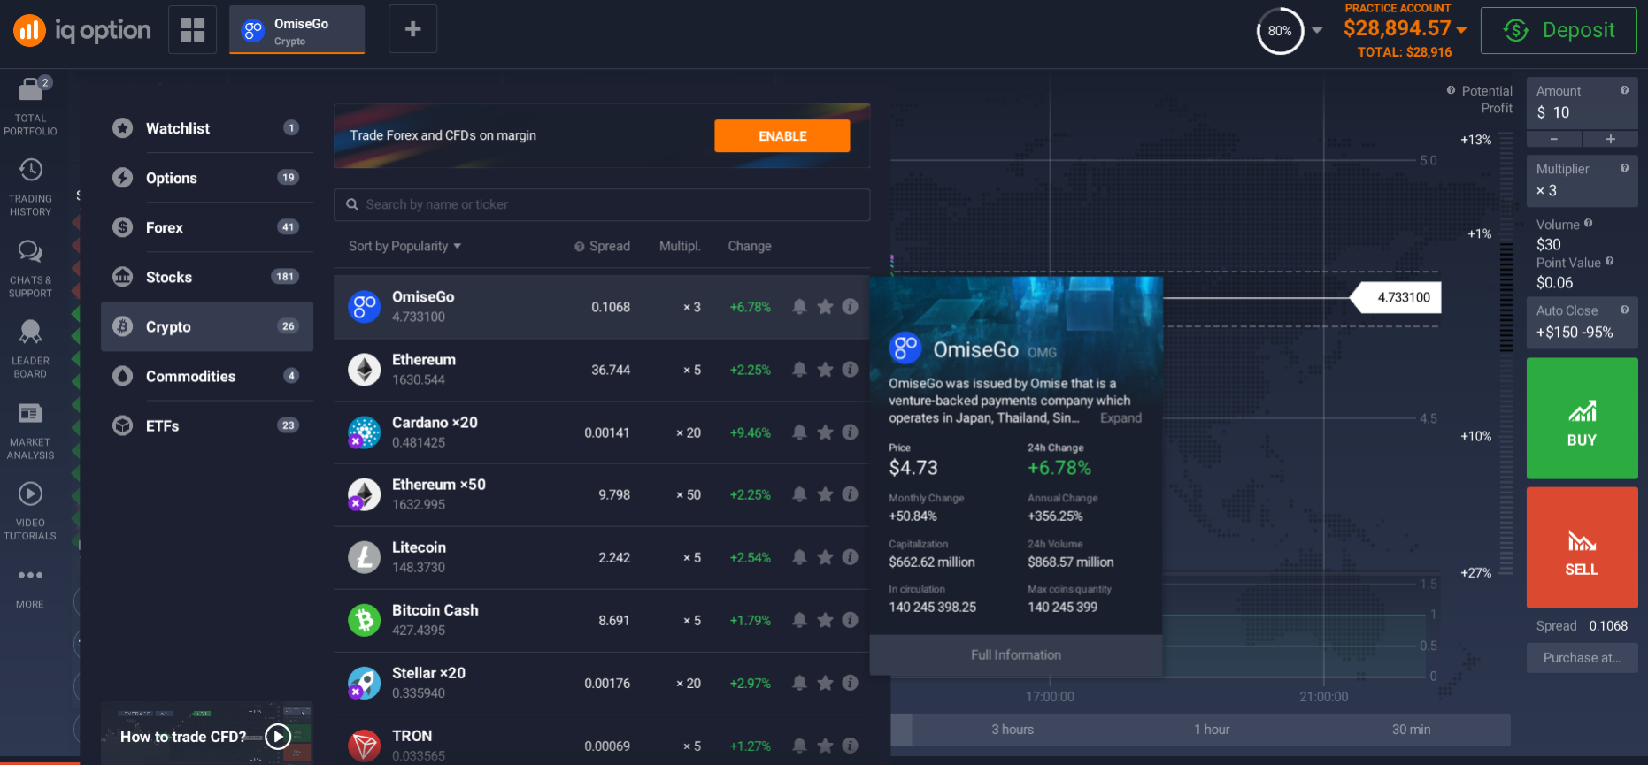Open the Sort by Popularity dropdown

click(x=404, y=246)
